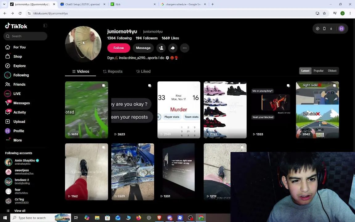
Task: Open the juniornot4yu profile picture
Action: [83, 44]
